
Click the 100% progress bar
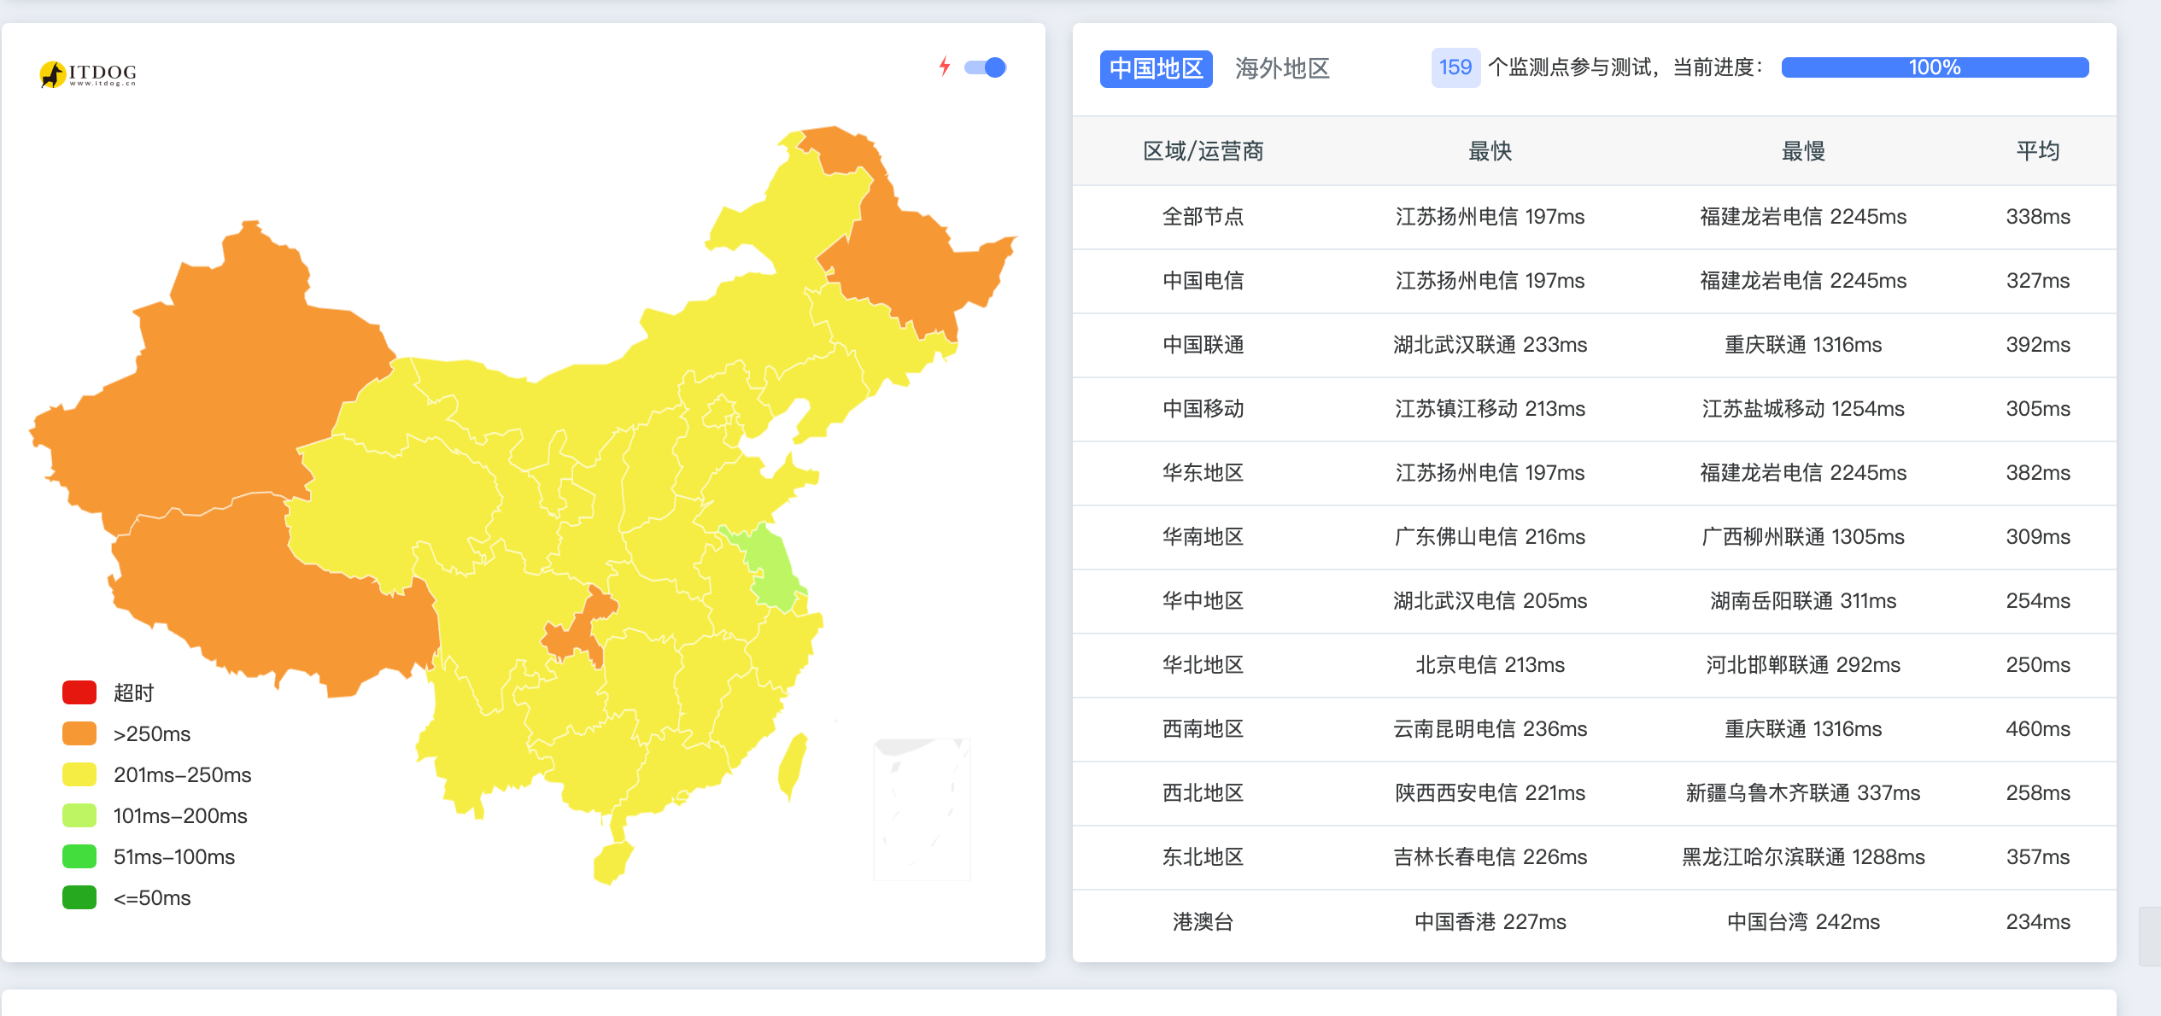1934,67
